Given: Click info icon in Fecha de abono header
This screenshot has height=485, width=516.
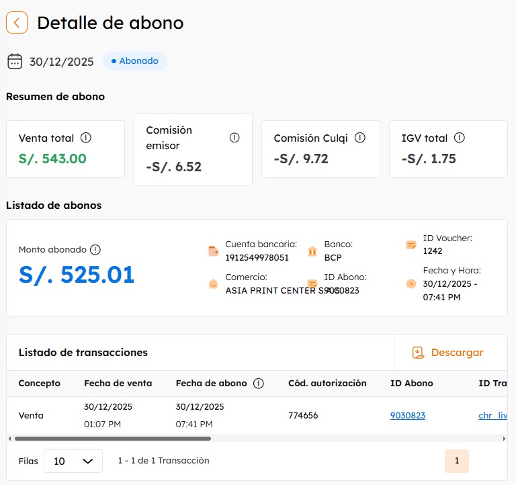Looking at the screenshot, I should [259, 384].
